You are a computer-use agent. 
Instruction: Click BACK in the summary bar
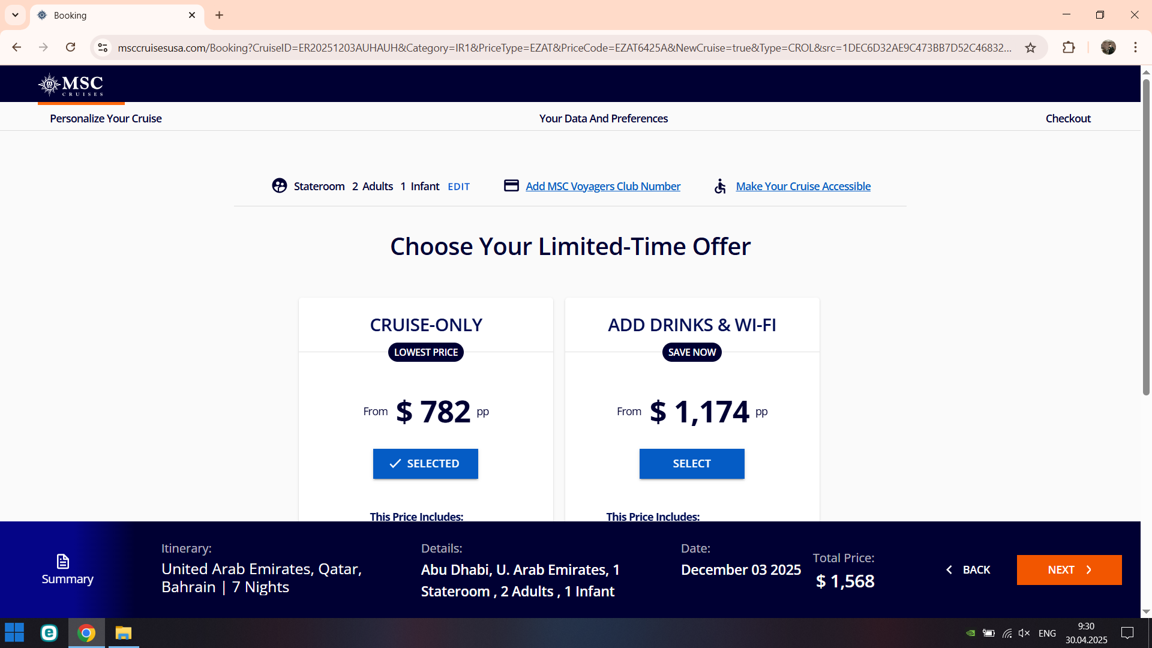968,570
